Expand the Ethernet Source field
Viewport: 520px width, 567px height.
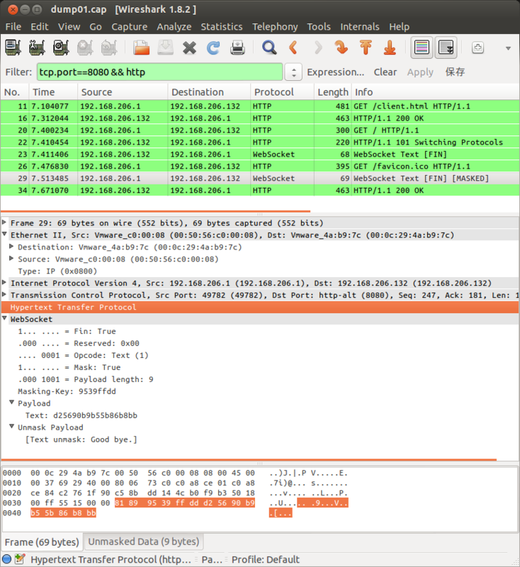[11, 258]
